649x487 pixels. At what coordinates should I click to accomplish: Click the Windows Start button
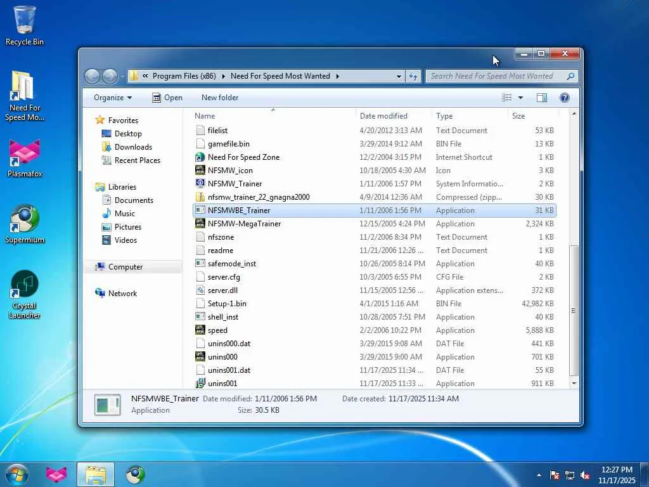[16, 474]
